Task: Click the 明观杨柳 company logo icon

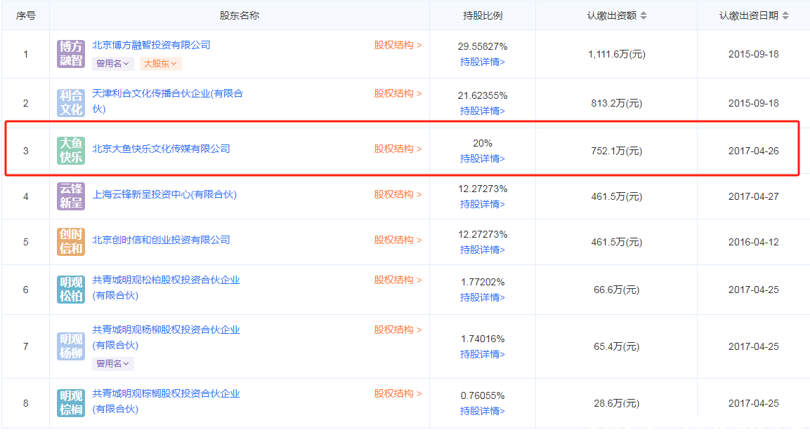Action: click(71, 346)
